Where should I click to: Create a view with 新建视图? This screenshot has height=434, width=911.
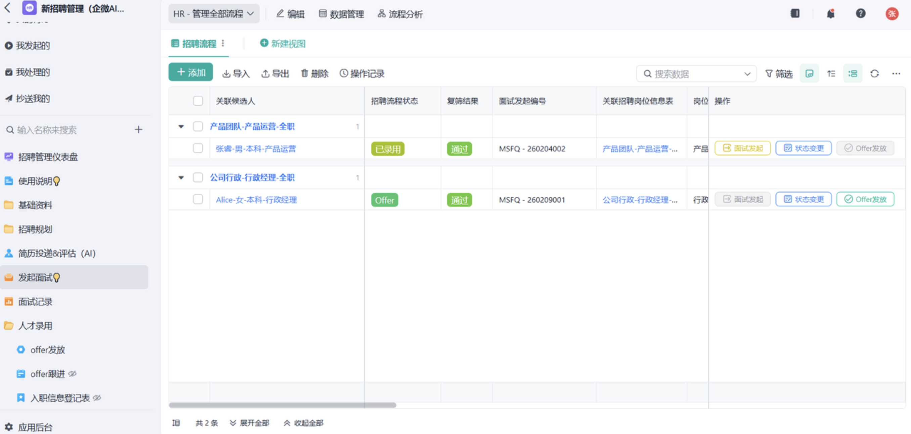pyautogui.click(x=283, y=44)
